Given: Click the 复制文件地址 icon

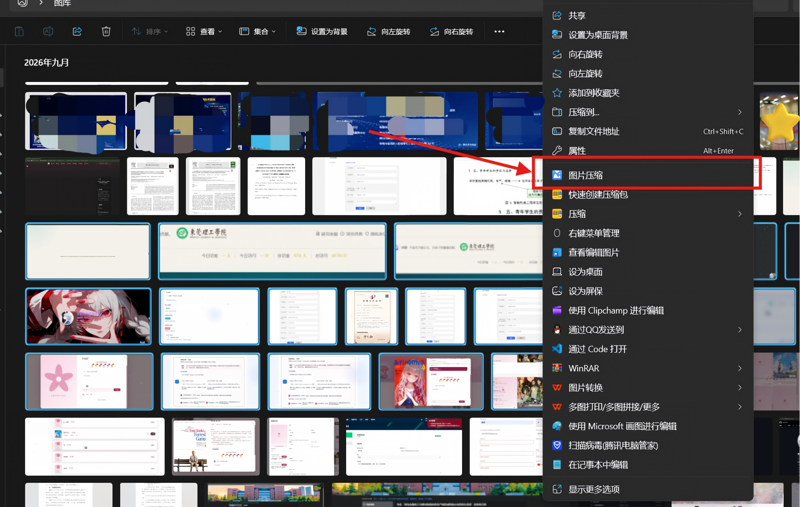Looking at the screenshot, I should pos(557,131).
